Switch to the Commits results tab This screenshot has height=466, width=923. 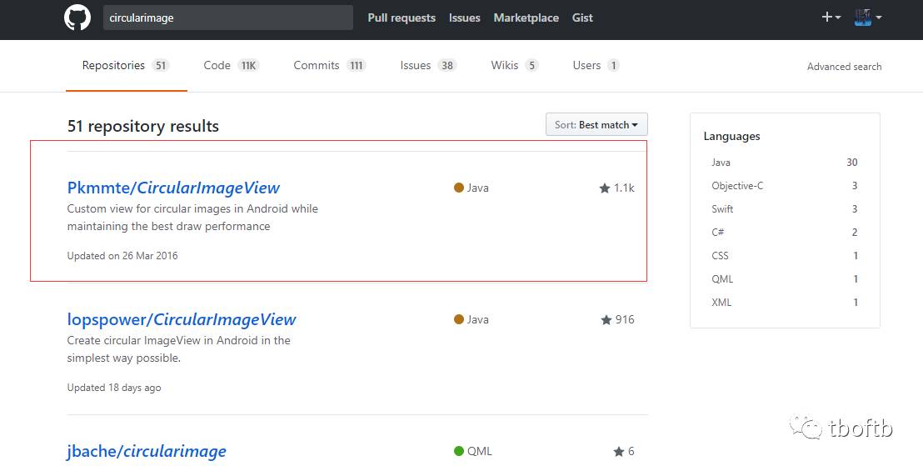[x=330, y=65]
